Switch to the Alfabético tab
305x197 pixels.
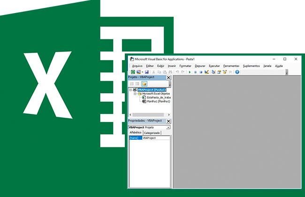coord(136,132)
